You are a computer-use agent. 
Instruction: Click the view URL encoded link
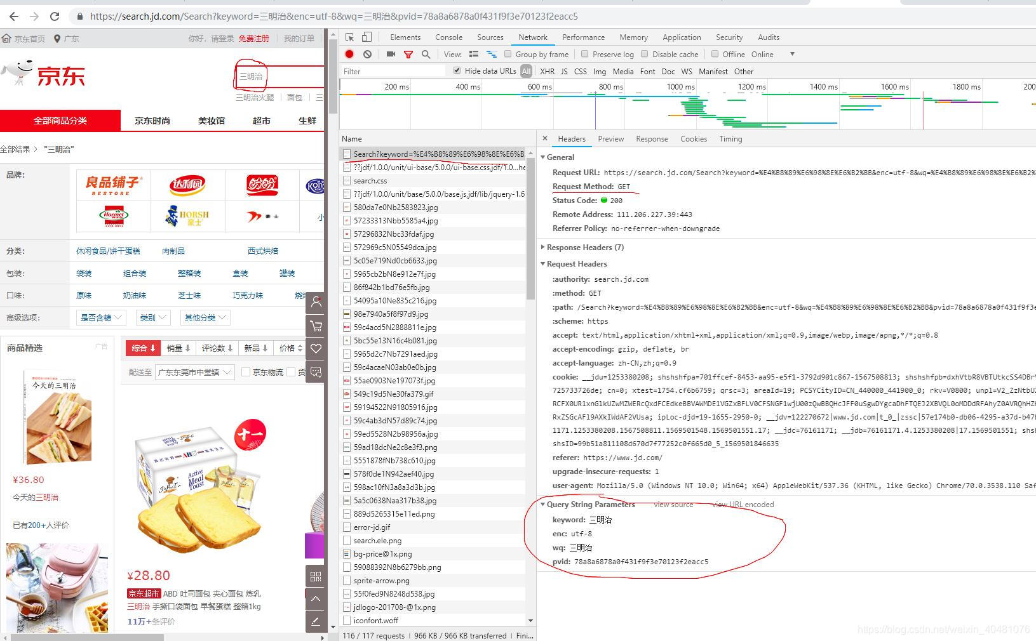743,505
